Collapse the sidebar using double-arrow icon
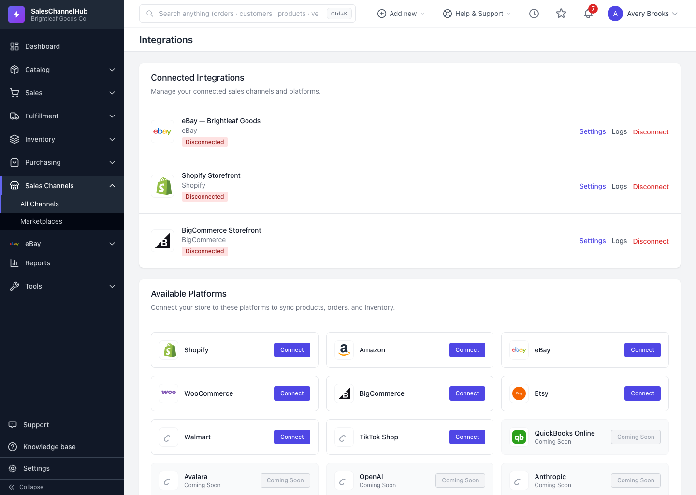 click(12, 487)
